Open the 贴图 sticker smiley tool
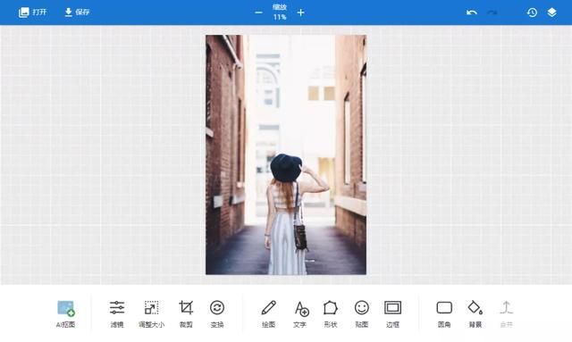Viewport: 572px width, 342px height. click(x=362, y=313)
